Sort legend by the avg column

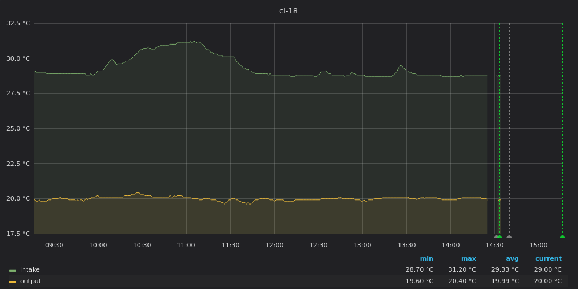click(x=512, y=259)
